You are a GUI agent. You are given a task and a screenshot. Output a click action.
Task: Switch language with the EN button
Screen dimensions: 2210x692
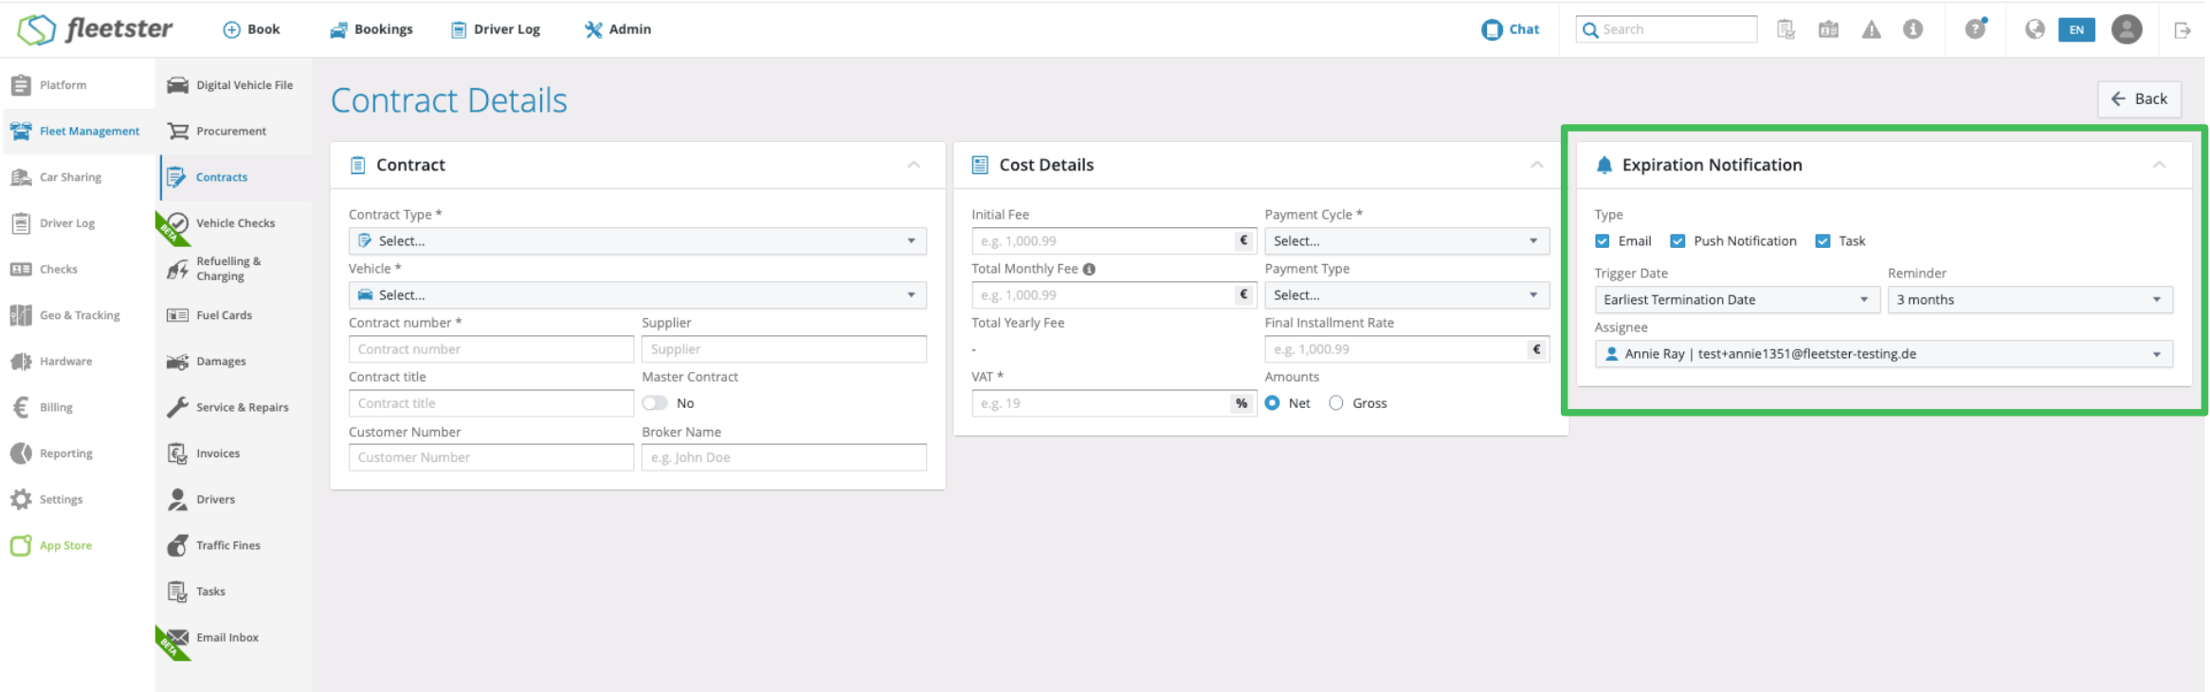2076,29
